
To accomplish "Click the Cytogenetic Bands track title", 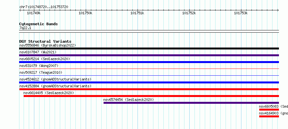I will coord(39,24).
